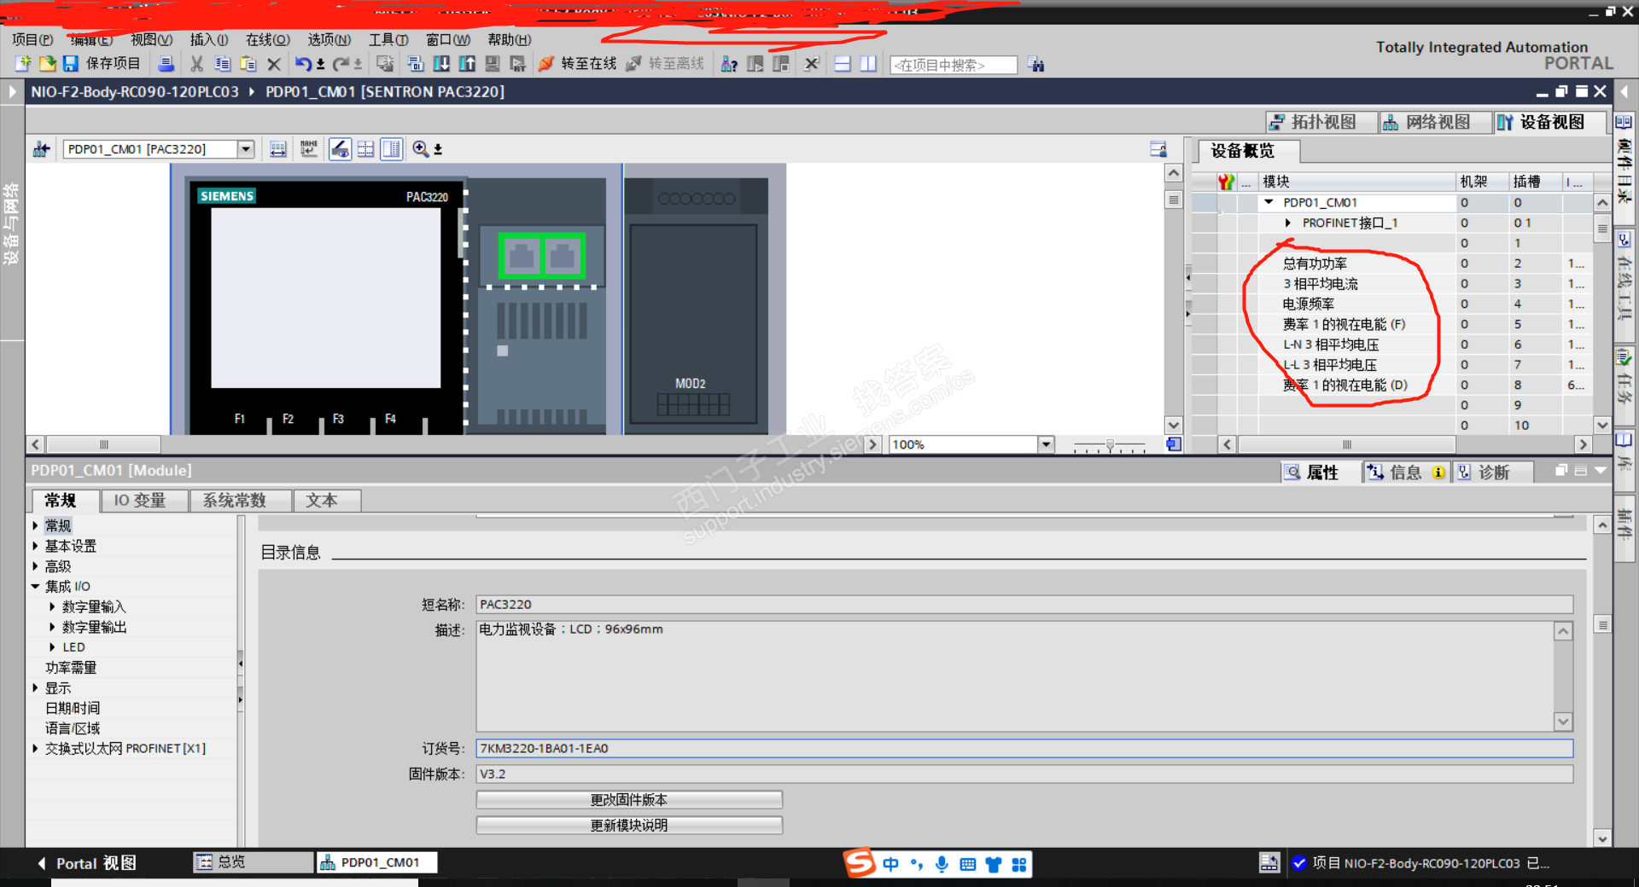Undo the last action

pos(303,64)
